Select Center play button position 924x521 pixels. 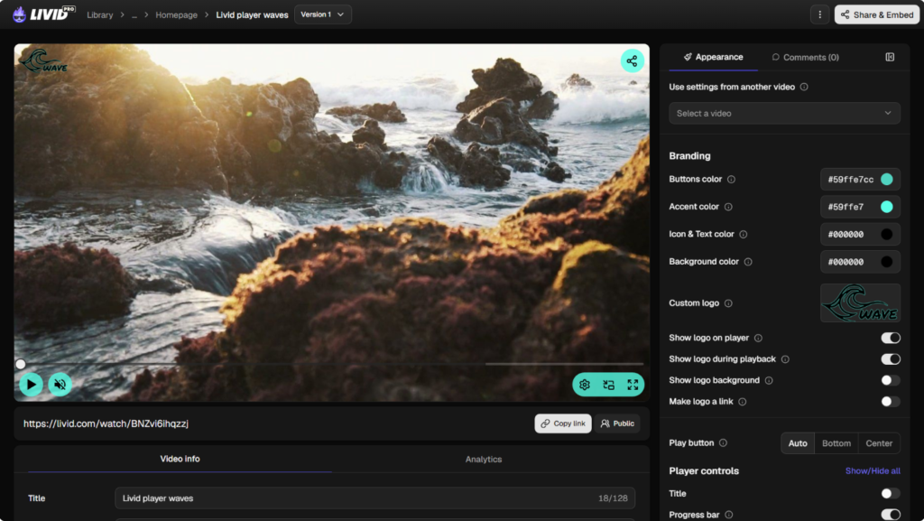879,443
